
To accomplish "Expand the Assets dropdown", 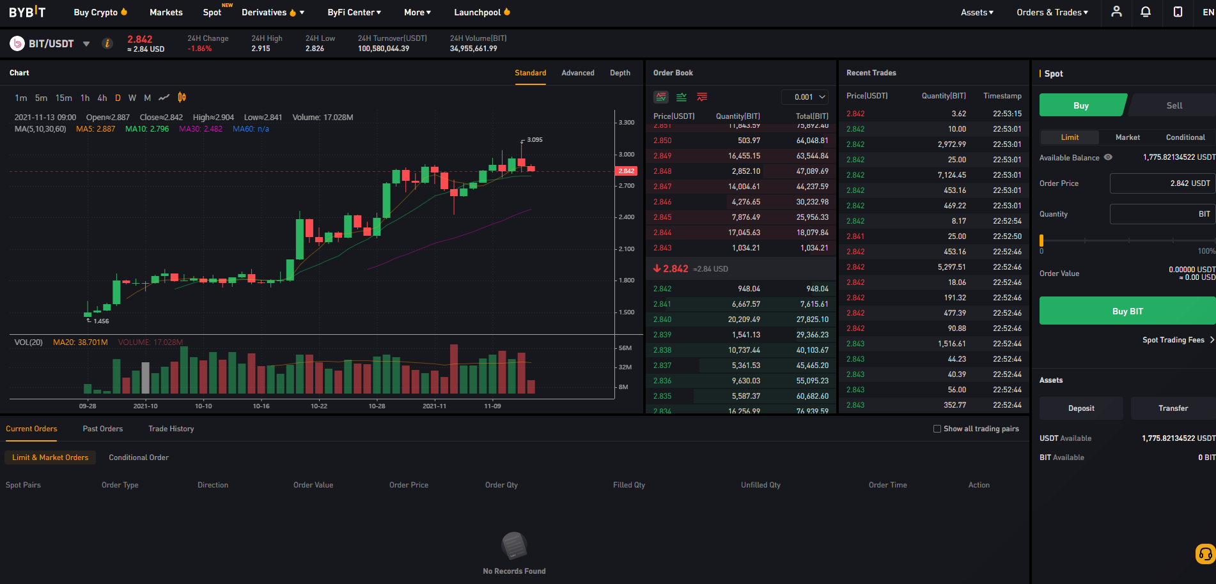I will 977,12.
